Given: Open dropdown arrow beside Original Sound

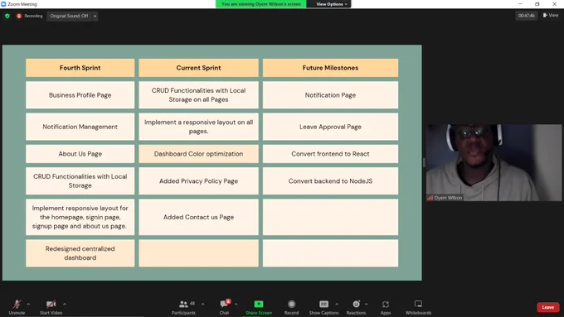Looking at the screenshot, I should 95,16.
